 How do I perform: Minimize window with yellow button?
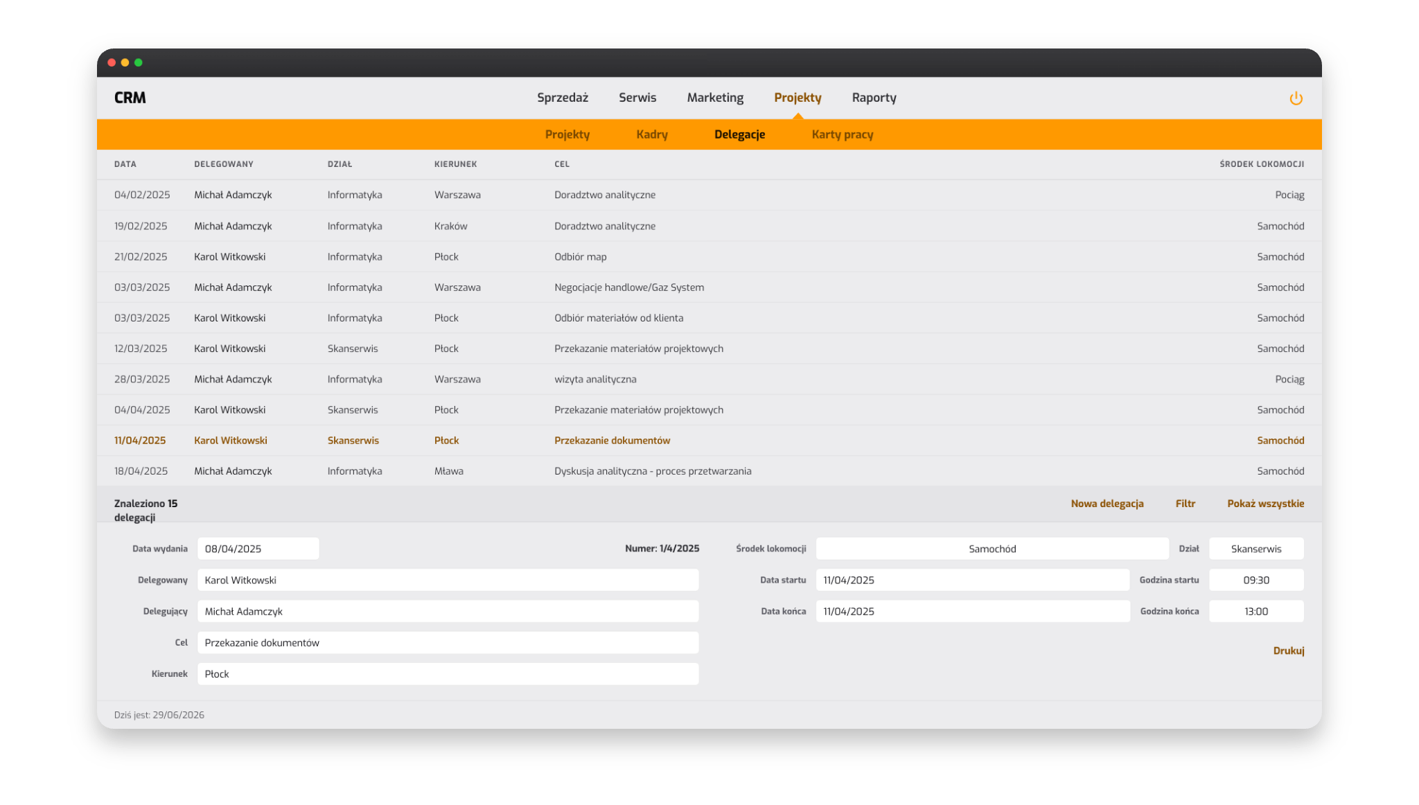125,62
